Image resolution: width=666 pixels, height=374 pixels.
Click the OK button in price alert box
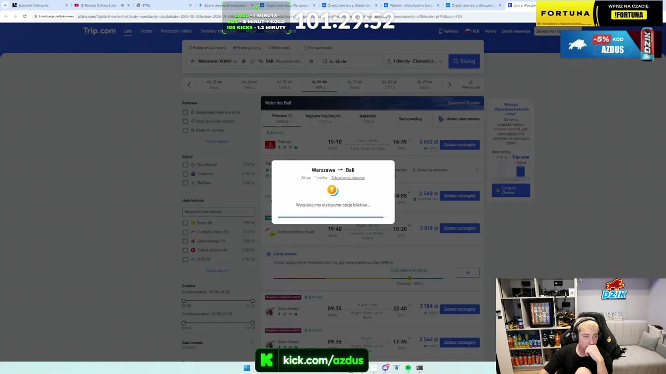tap(467, 273)
